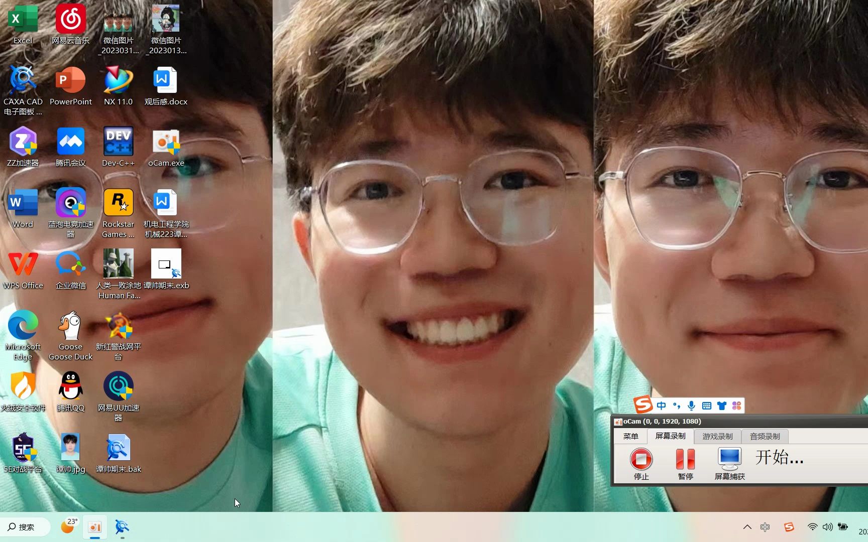868x542 pixels.
Task: Click the battery tray icon
Action: 843,527
